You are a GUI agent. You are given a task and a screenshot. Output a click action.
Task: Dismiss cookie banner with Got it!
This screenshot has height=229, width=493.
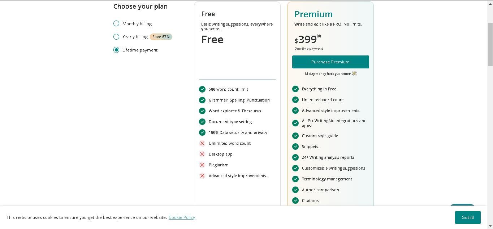point(468,217)
